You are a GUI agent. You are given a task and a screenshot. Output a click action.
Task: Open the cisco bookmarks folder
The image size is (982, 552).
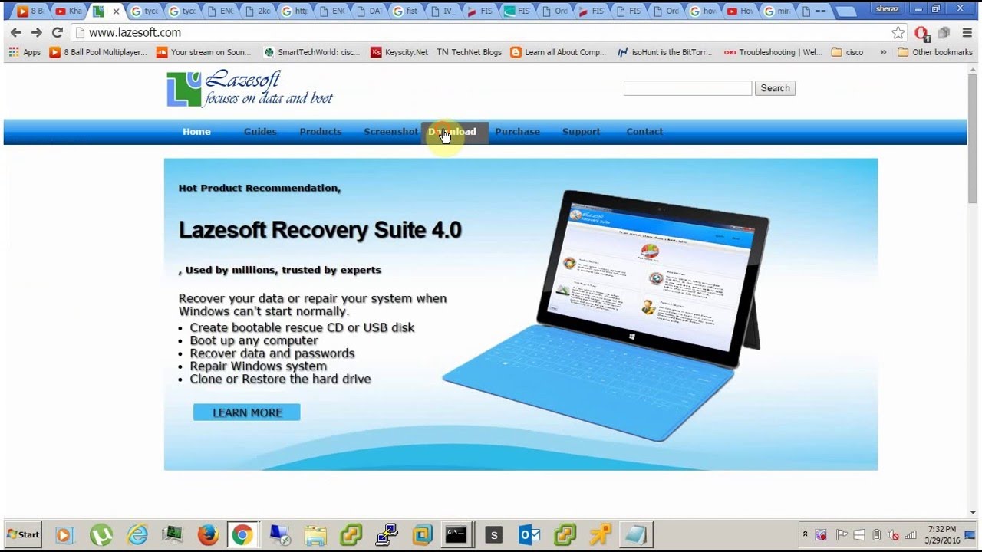(x=847, y=52)
